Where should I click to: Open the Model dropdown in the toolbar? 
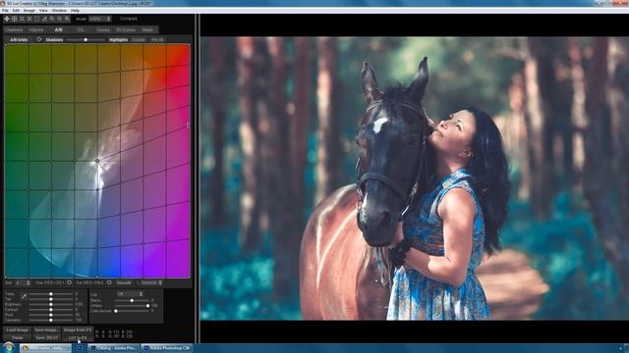click(99, 19)
